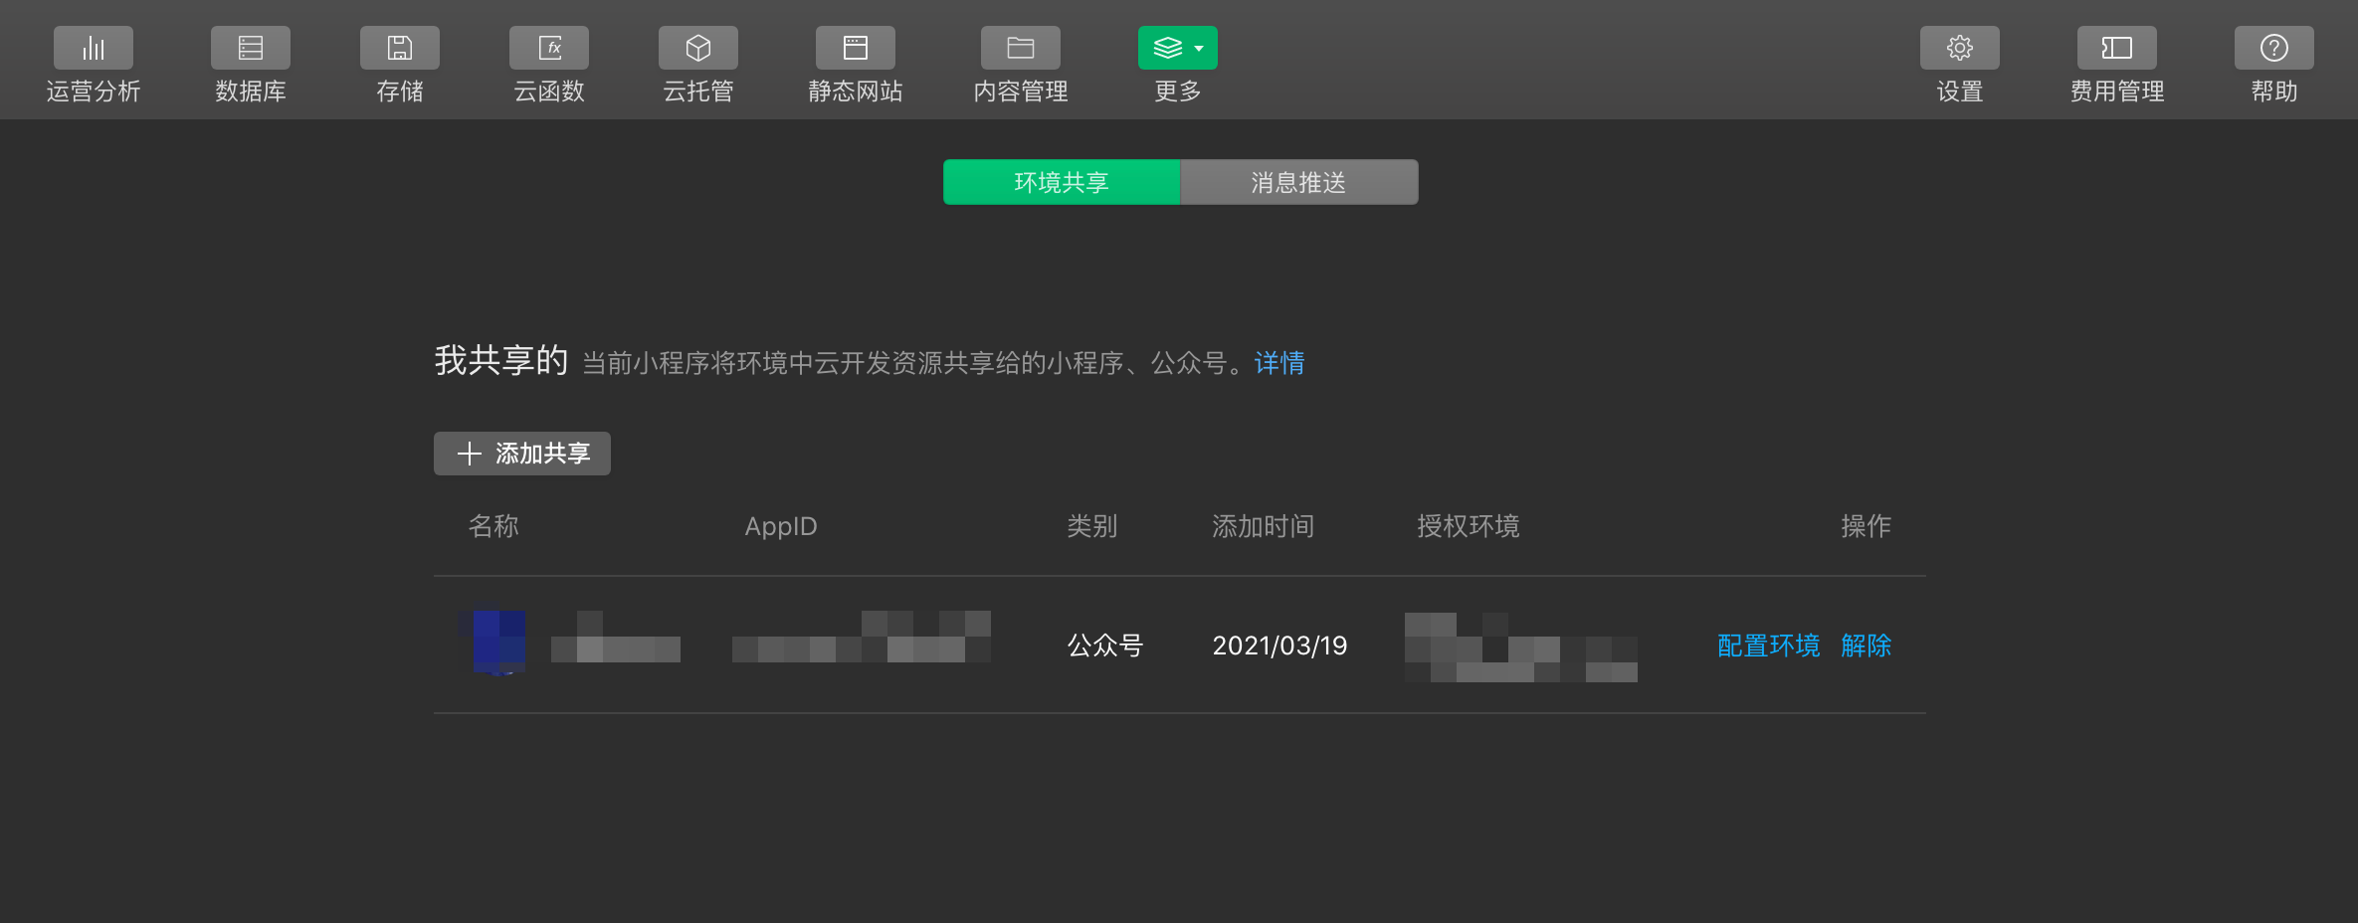Open the 详情 details link

pos(1279,363)
